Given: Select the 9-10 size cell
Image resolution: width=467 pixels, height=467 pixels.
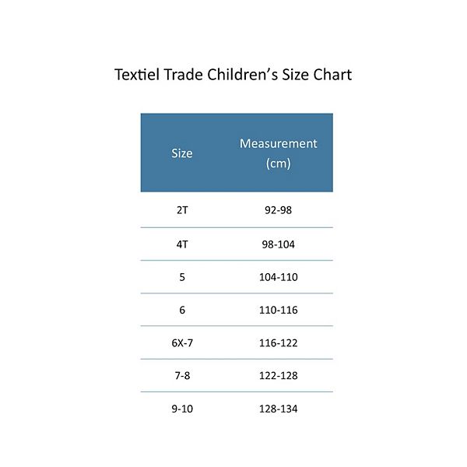Looking at the screenshot, I should (x=182, y=409).
